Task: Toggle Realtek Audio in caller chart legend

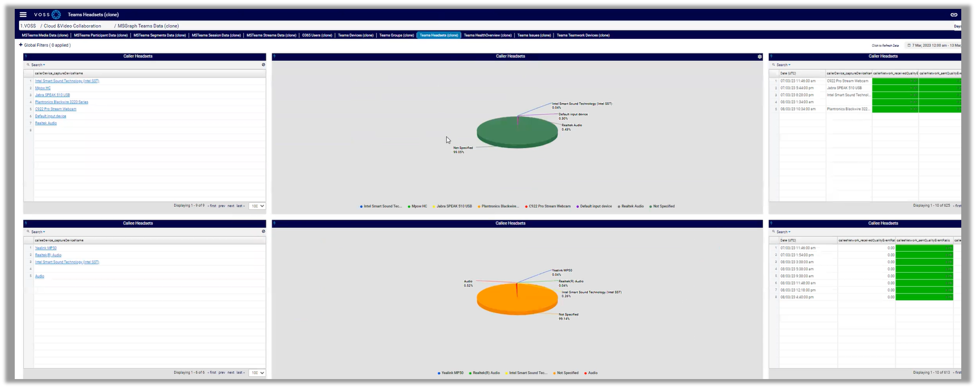Action: 631,206
